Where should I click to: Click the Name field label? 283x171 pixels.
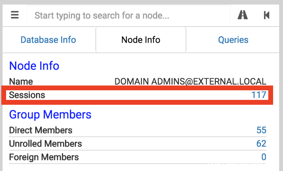point(21,81)
